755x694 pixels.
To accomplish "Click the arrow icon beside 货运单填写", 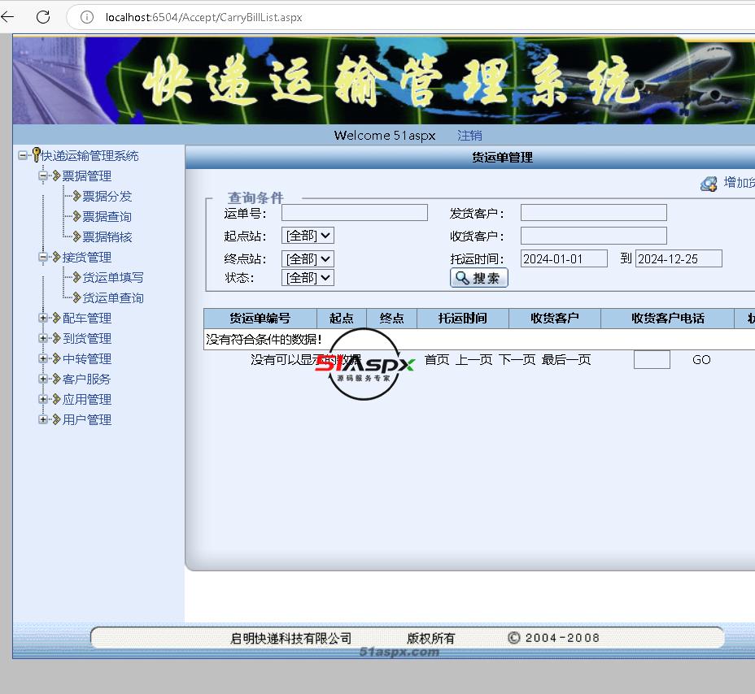I will [x=76, y=277].
